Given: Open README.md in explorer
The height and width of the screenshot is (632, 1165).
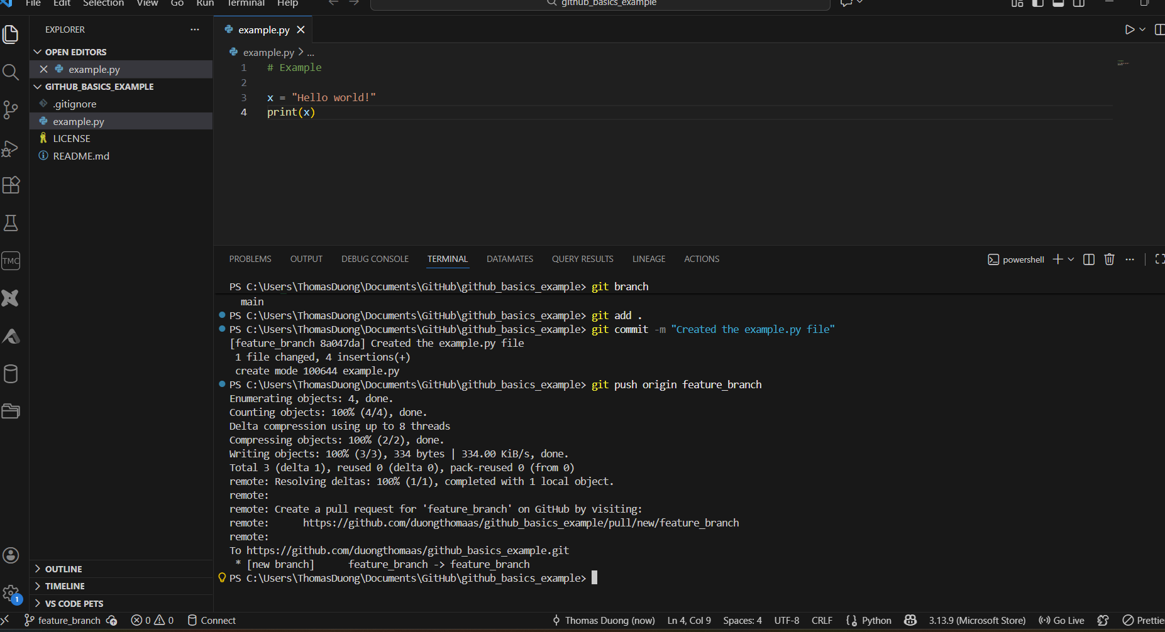Looking at the screenshot, I should click(81, 156).
